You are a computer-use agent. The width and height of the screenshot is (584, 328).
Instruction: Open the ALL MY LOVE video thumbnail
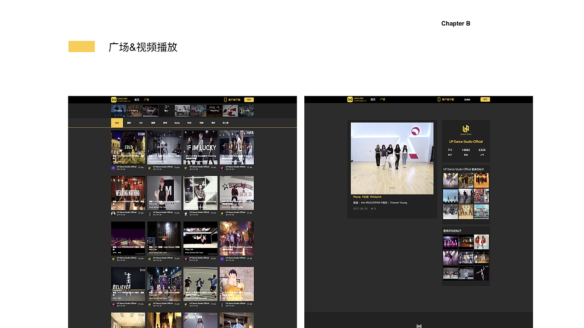[237, 147]
